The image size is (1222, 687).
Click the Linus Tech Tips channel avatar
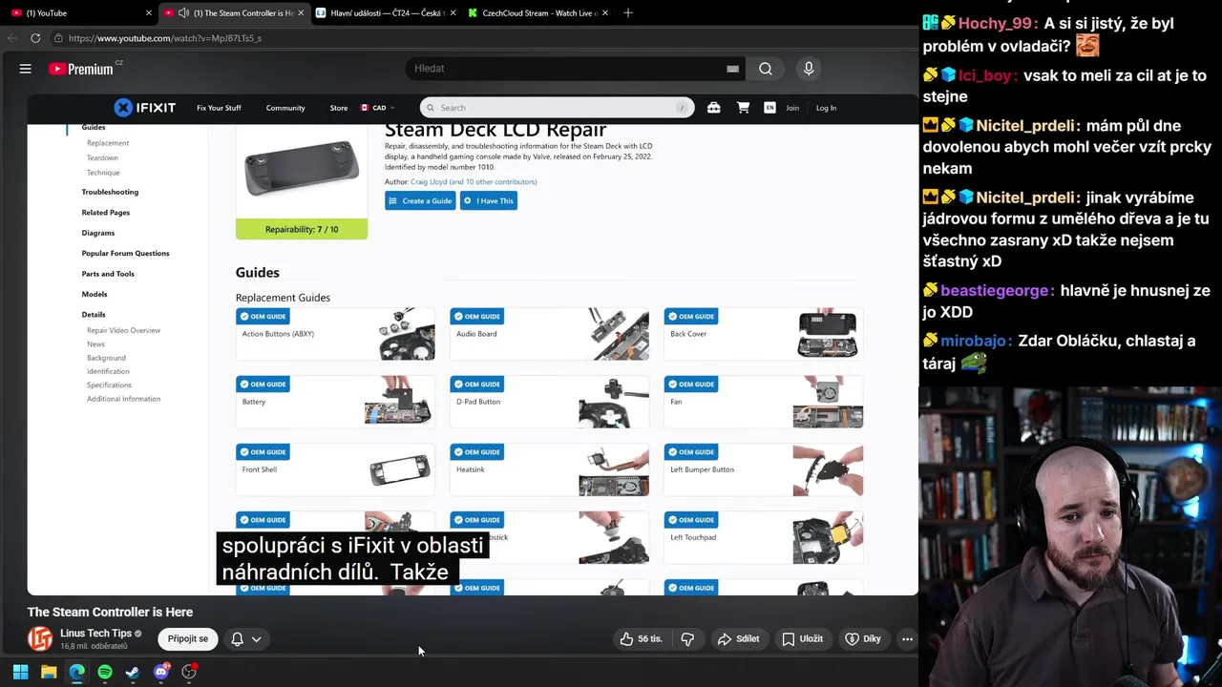[40, 638]
